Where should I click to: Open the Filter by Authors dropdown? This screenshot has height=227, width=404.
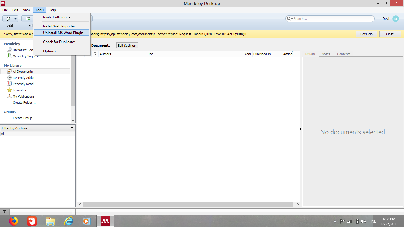(x=38, y=128)
